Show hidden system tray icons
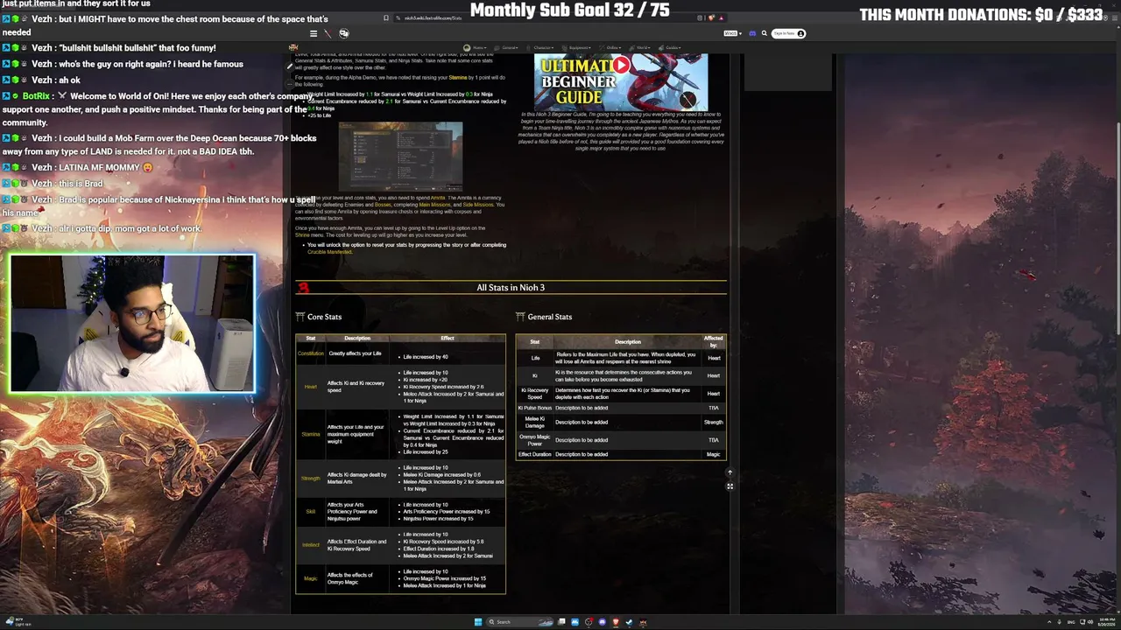The height and width of the screenshot is (630, 1121). tap(1050, 622)
